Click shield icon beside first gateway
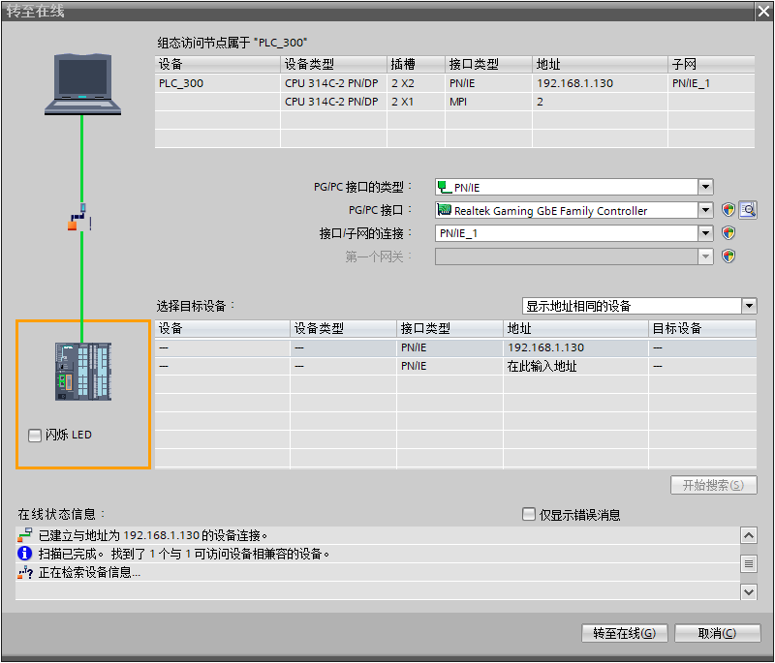 pyautogui.click(x=728, y=256)
